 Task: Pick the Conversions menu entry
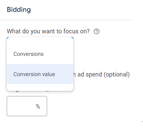coord(40,54)
